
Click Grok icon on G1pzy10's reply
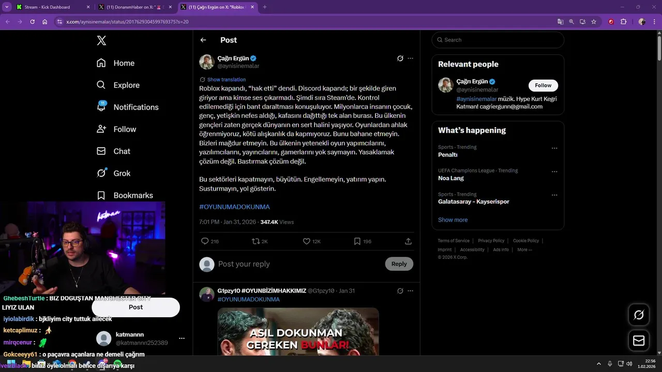(400, 291)
